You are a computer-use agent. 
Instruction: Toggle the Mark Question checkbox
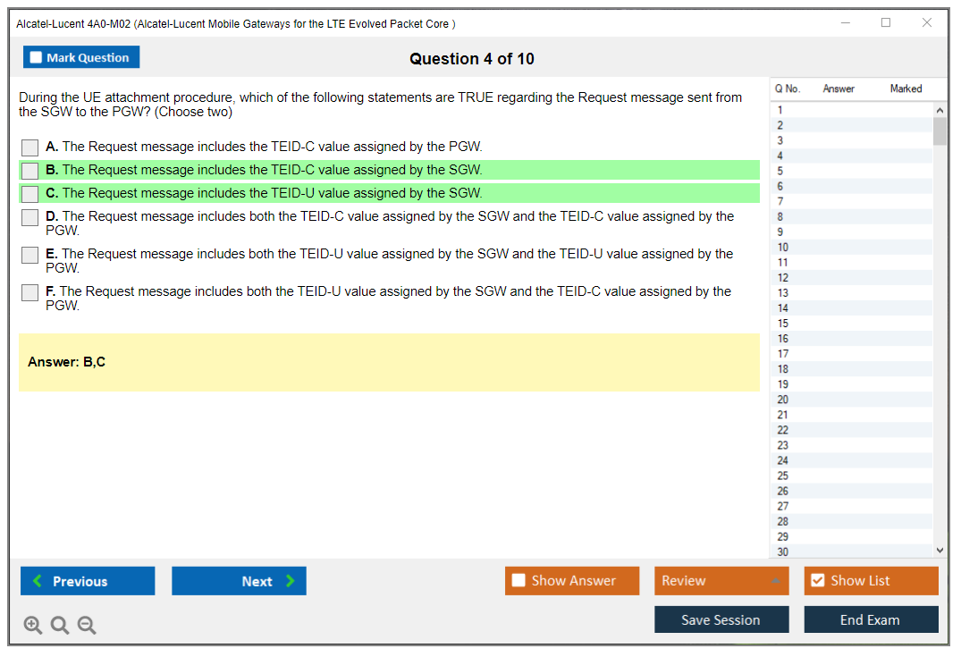(37, 58)
